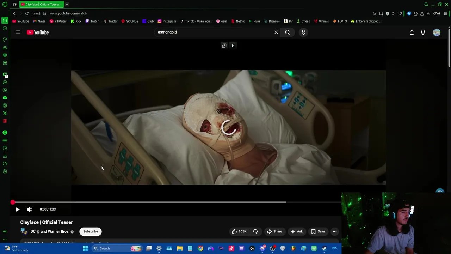Open the AI toolbar button
This screenshot has width=451, height=254.
pos(437,13)
